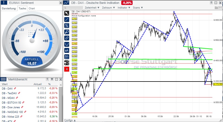Viewport: 223px width, 122px height.
Task: Select the aA text annotation tool
Action: point(67,50)
